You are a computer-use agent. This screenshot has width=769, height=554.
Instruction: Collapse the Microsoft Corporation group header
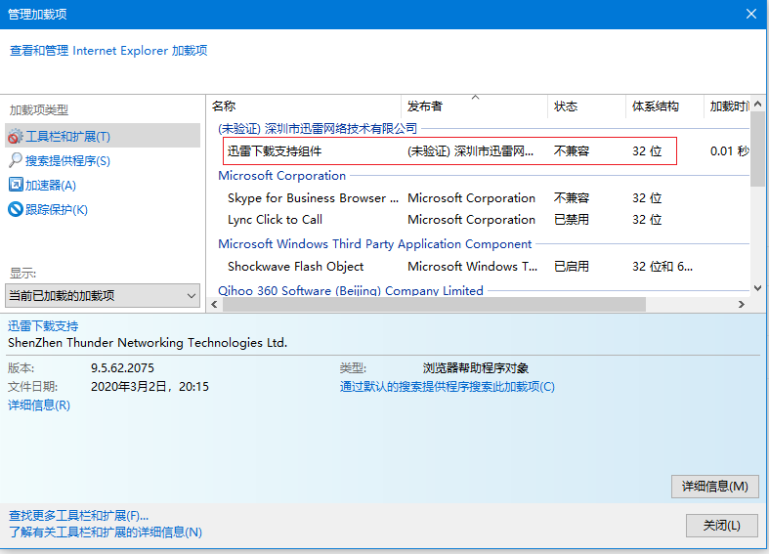click(x=281, y=176)
